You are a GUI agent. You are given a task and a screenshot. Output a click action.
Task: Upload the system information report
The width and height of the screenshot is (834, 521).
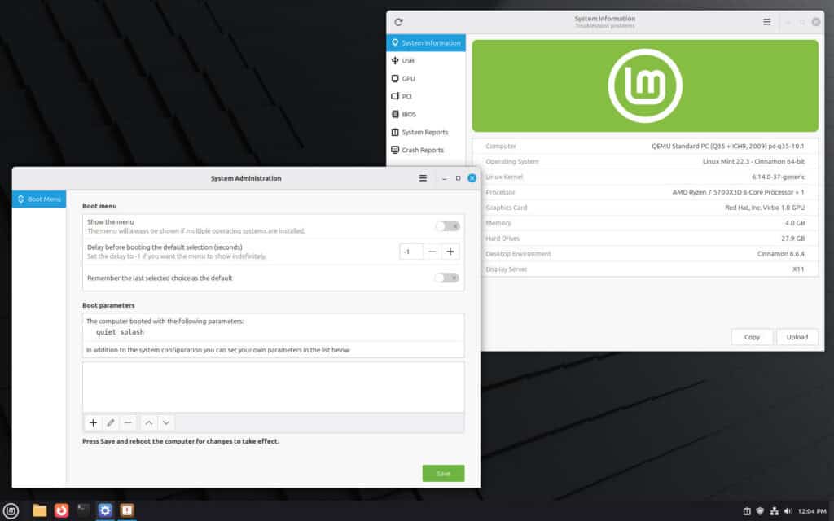(797, 337)
